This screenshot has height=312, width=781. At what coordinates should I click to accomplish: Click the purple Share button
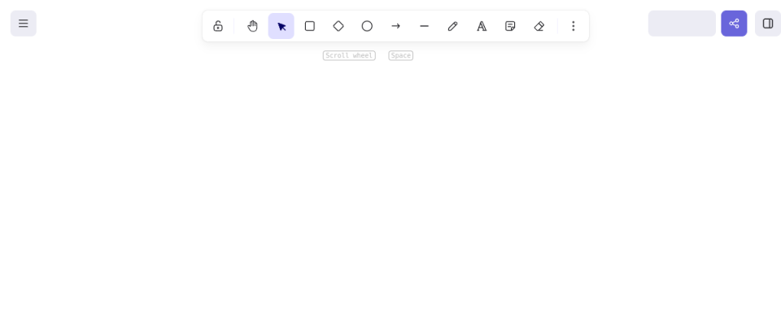[734, 24]
